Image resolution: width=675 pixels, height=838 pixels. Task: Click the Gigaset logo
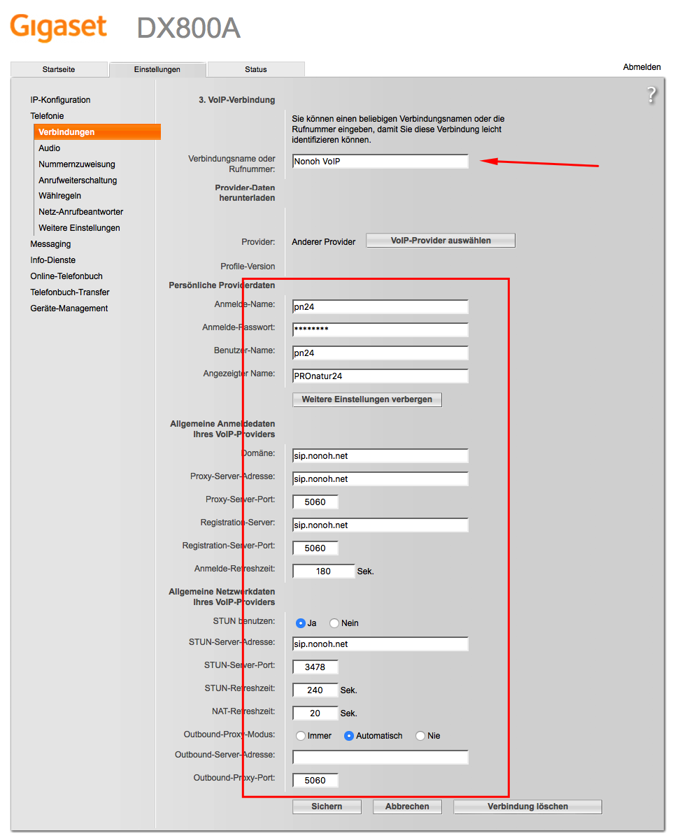(58, 28)
